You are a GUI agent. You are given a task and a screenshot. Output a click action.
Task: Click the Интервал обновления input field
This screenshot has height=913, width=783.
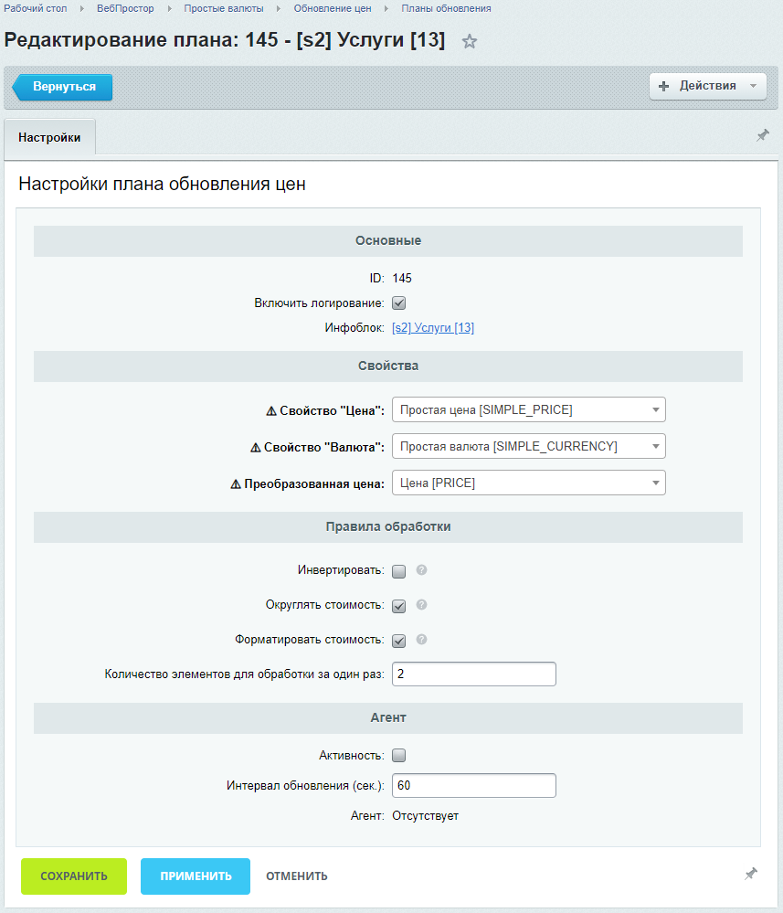(474, 785)
